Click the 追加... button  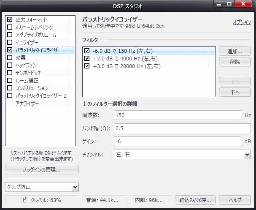(x=235, y=52)
